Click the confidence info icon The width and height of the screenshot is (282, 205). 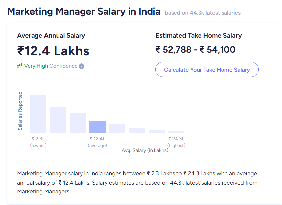click(82, 66)
